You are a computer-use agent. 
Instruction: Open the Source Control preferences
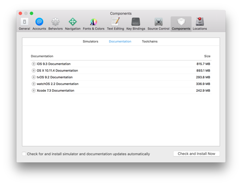[x=158, y=24]
